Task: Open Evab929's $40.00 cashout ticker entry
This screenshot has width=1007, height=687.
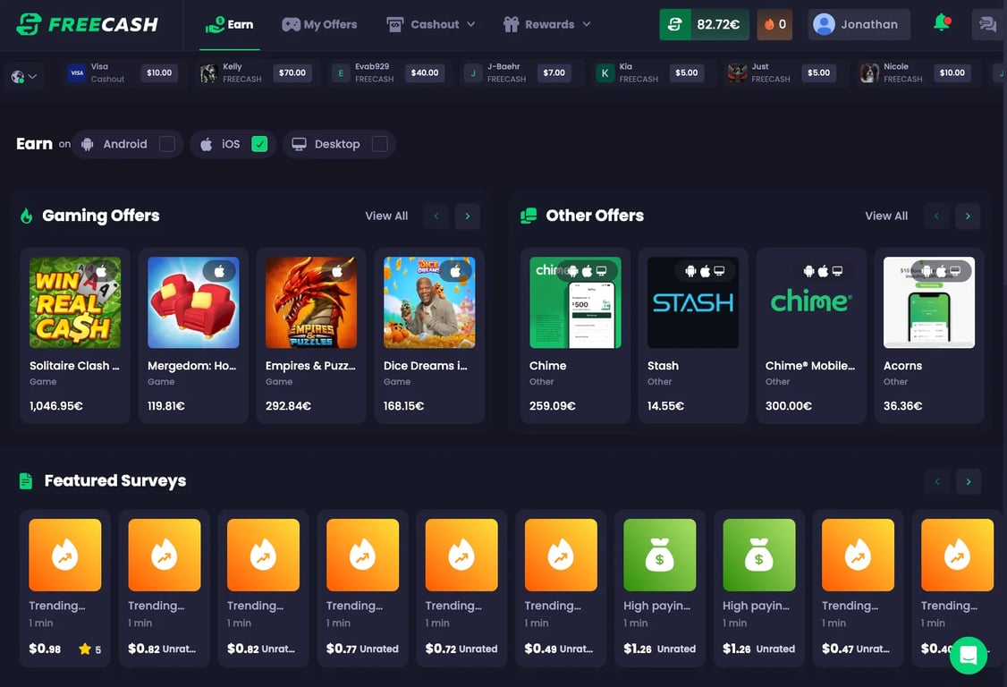Action: pos(389,73)
